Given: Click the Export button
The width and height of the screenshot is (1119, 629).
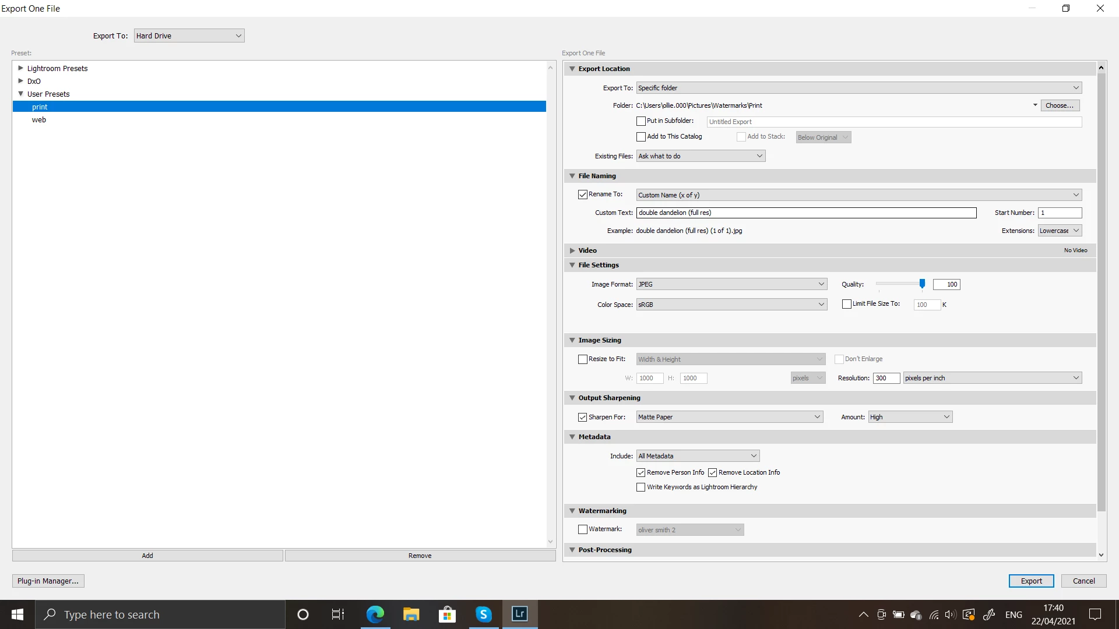Looking at the screenshot, I should tap(1031, 581).
